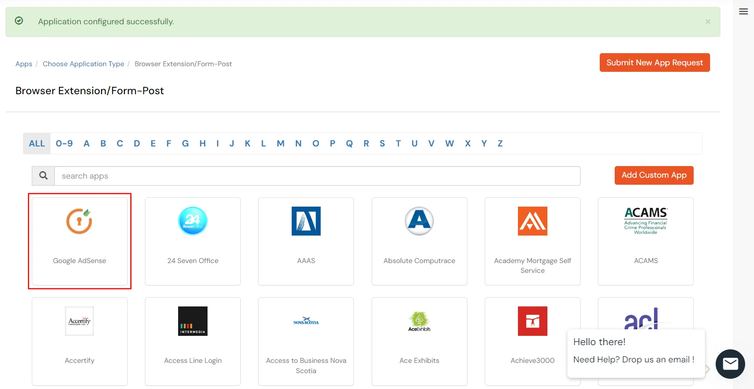Filter apps by letter H
754x389 pixels.
pos(202,144)
